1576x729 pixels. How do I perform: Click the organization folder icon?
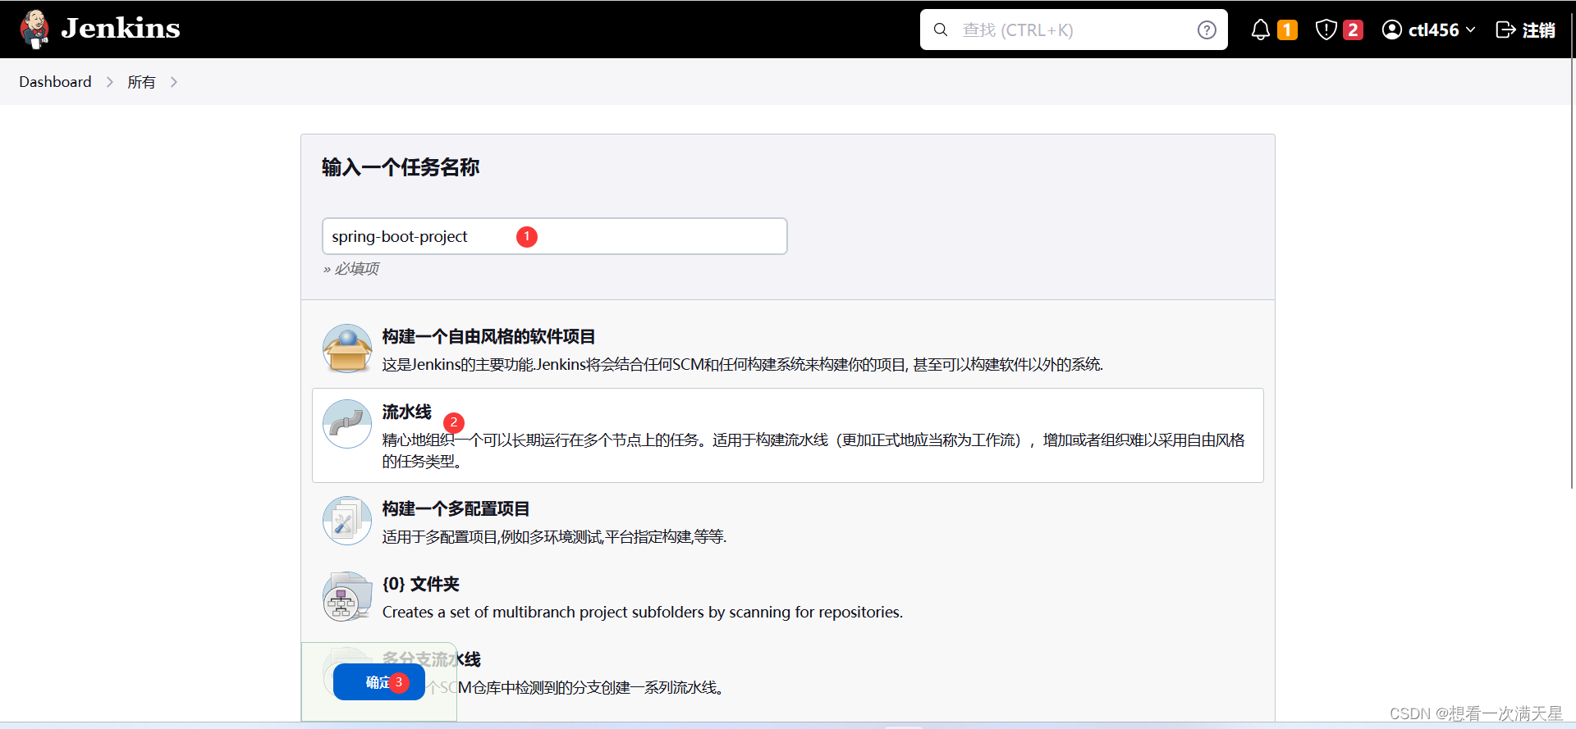(347, 597)
